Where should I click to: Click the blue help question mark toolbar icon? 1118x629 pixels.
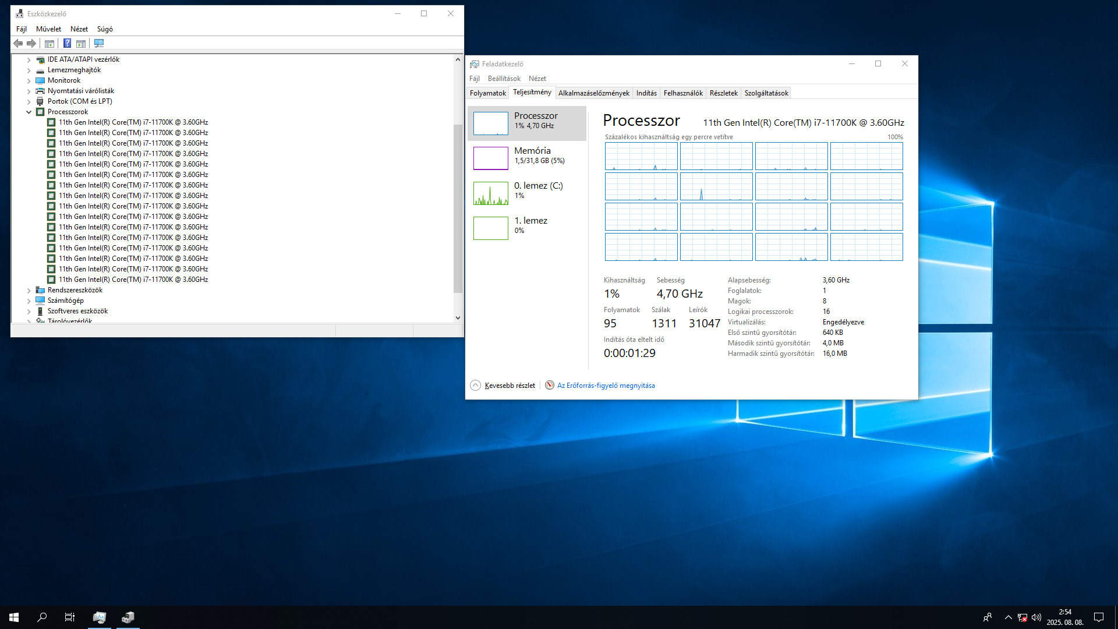[x=67, y=43]
